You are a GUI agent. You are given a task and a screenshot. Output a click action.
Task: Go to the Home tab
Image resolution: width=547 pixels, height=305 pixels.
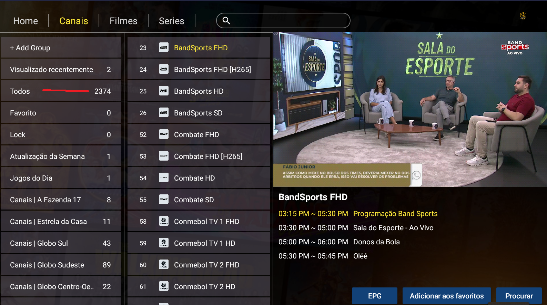tap(26, 21)
